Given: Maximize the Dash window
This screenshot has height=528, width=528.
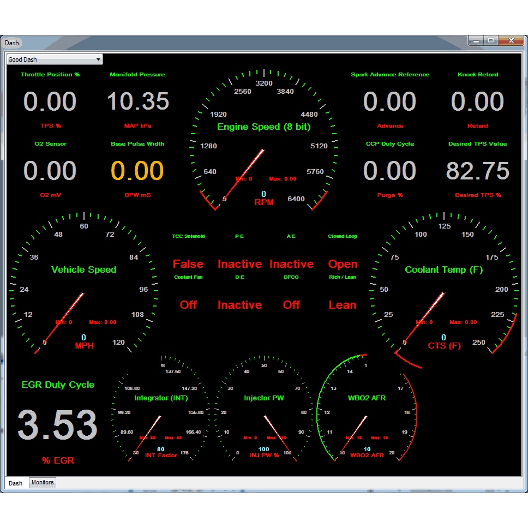Looking at the screenshot, I should click(491, 41).
